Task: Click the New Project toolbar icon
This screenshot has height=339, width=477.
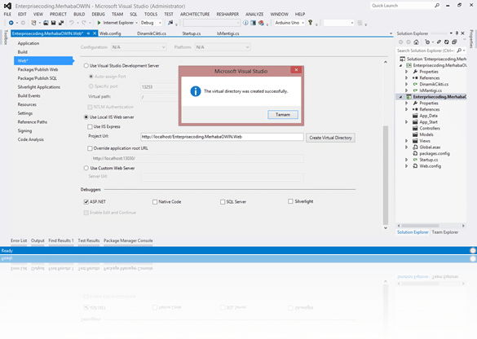Action: (33, 23)
